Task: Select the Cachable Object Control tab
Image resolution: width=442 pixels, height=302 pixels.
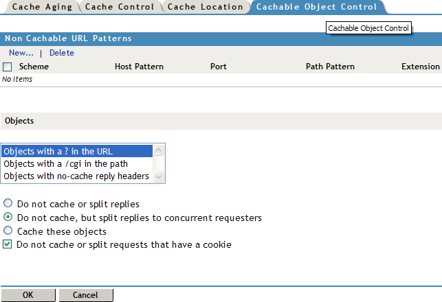Action: click(316, 7)
